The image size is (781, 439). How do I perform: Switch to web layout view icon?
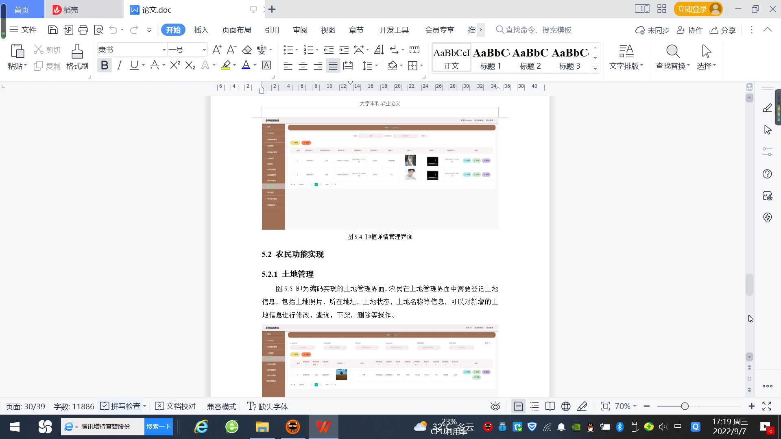click(566, 406)
